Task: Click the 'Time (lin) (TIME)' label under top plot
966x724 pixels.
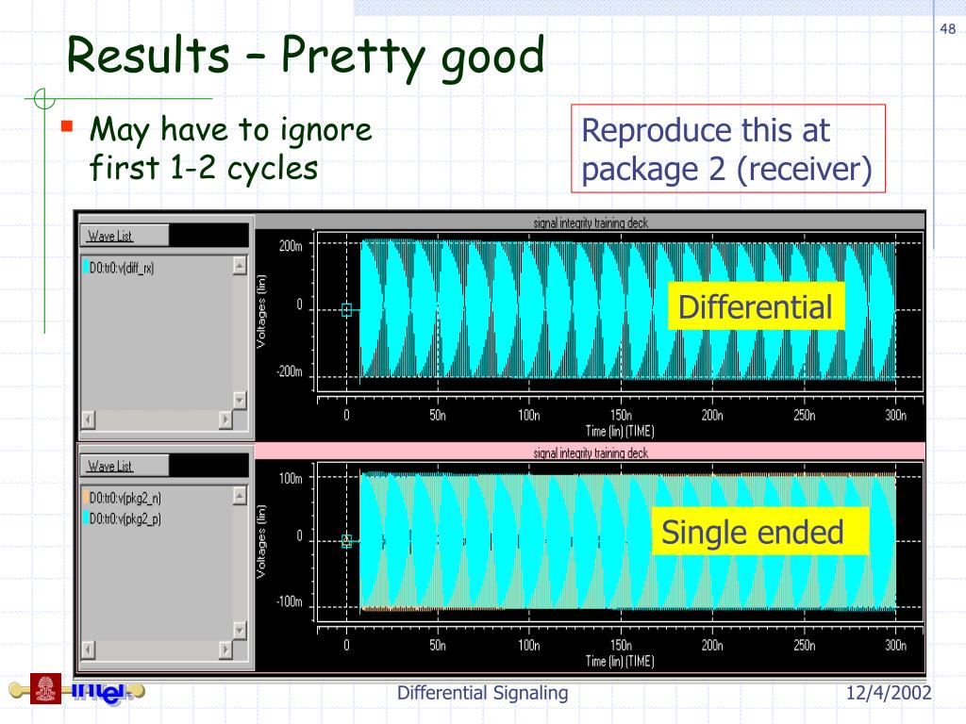Action: [620, 431]
